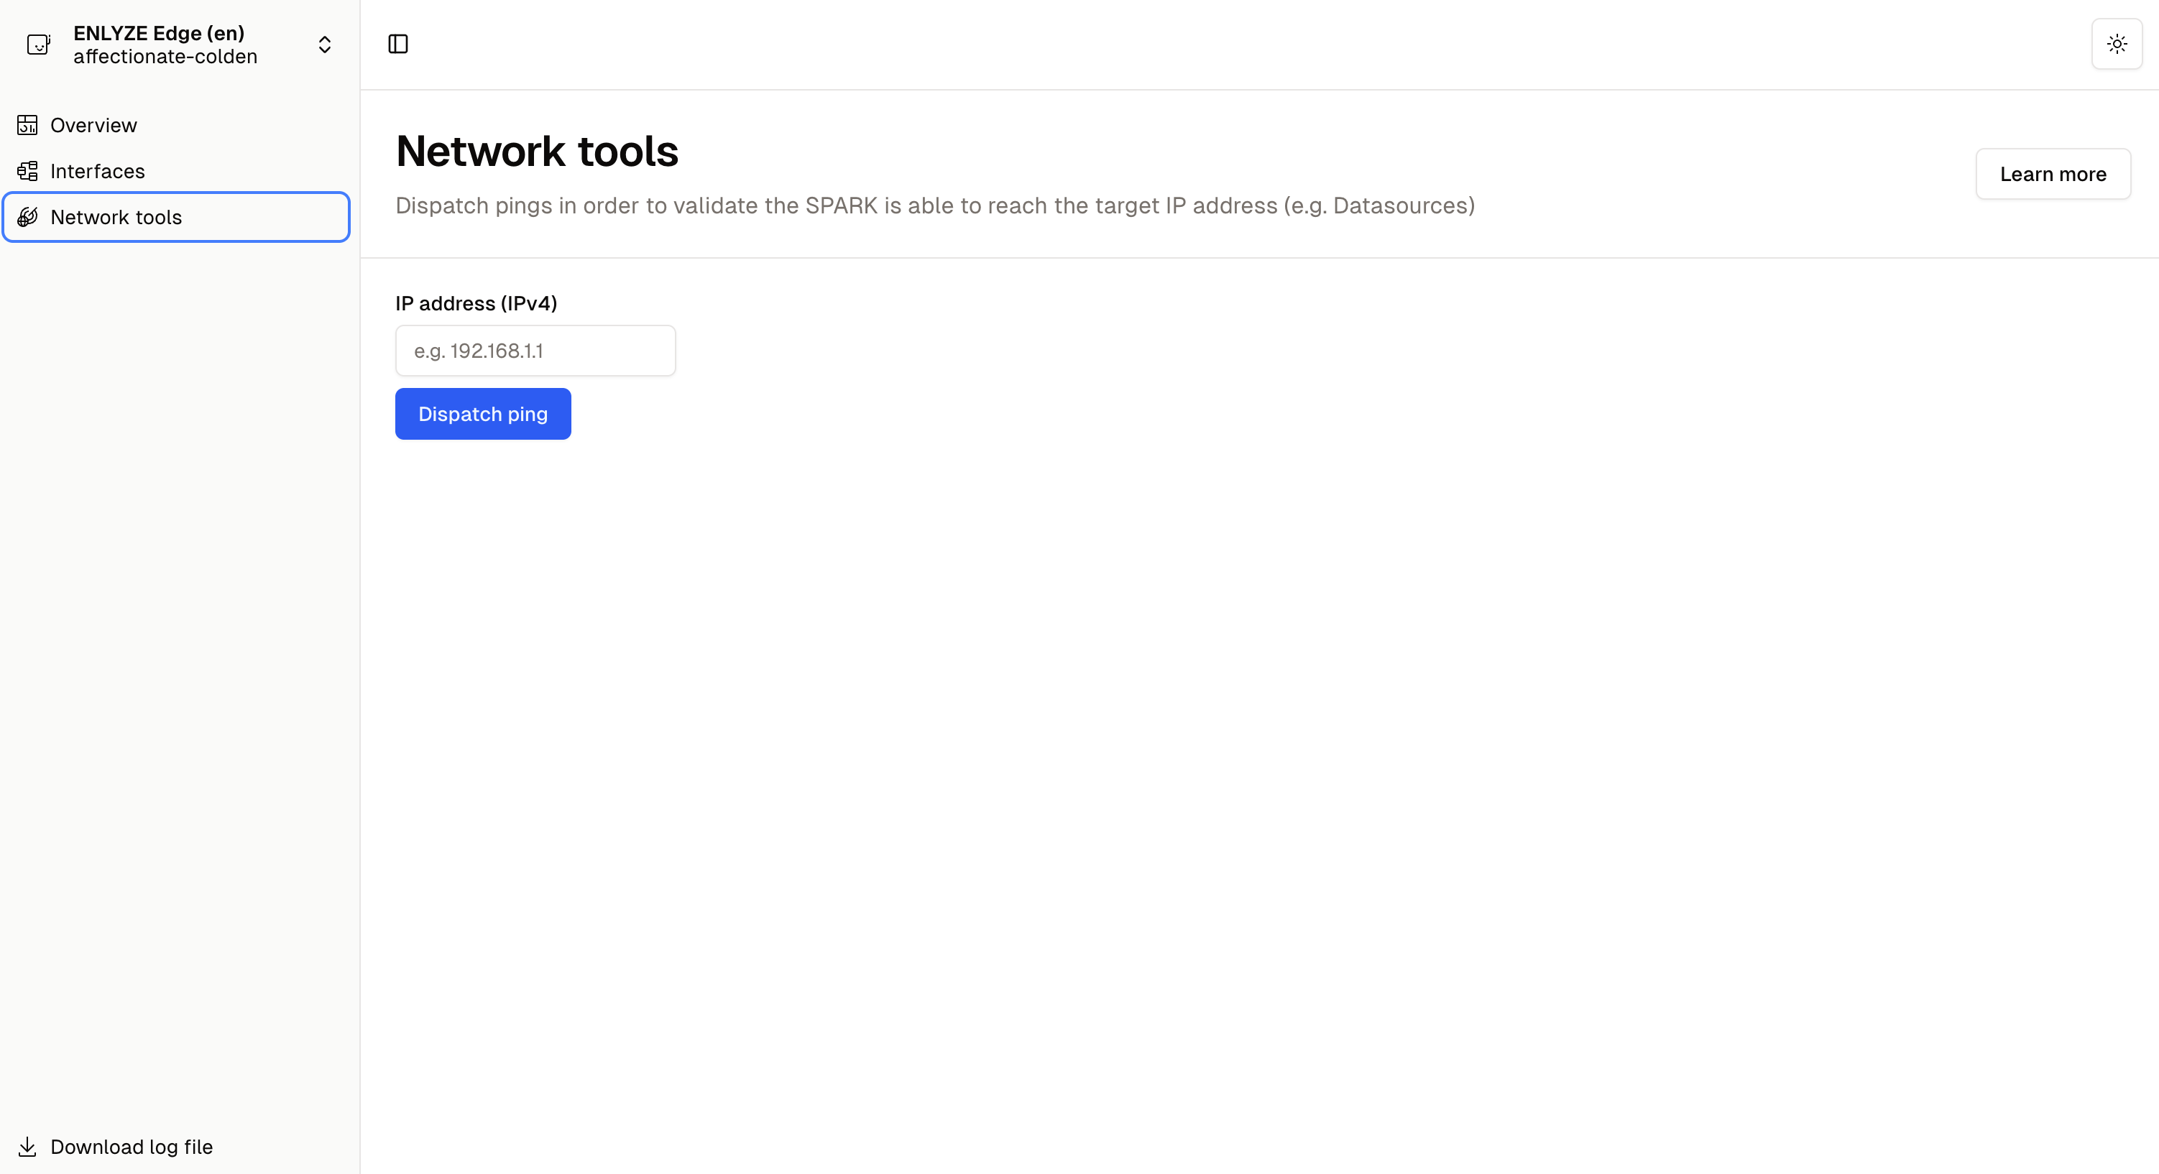
Task: Select the Network tools menu entry
Action: click(116, 217)
